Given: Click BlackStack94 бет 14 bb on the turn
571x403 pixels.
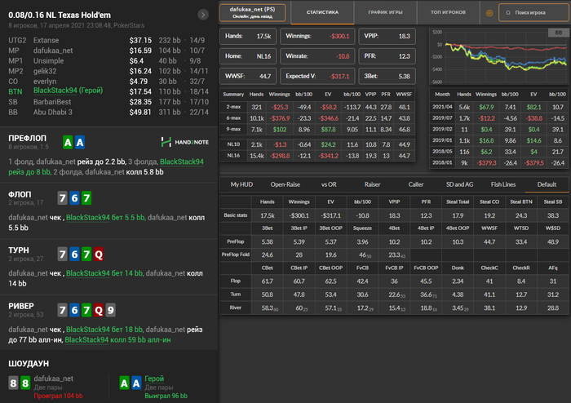Looking at the screenshot, I should click(x=104, y=273).
